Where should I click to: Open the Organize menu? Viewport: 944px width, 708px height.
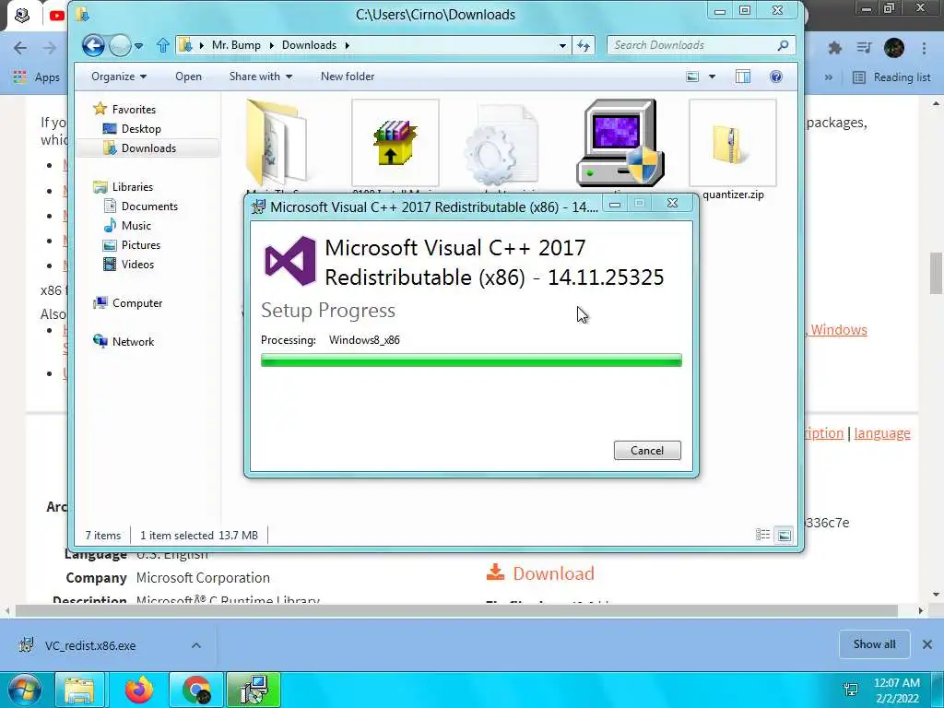coord(119,77)
